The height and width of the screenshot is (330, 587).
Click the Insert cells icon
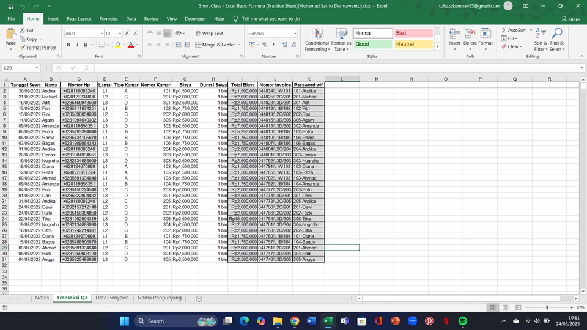tap(455, 34)
